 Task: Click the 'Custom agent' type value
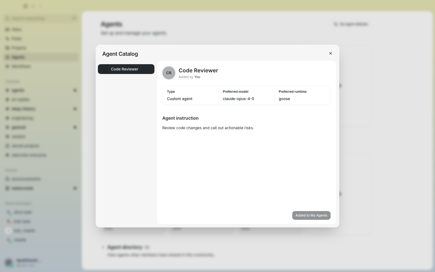[179, 99]
